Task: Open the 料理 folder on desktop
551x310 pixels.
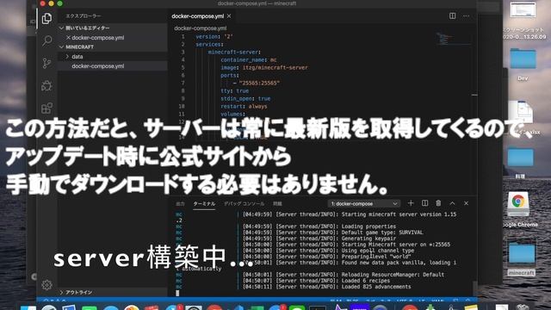Action: [520, 163]
